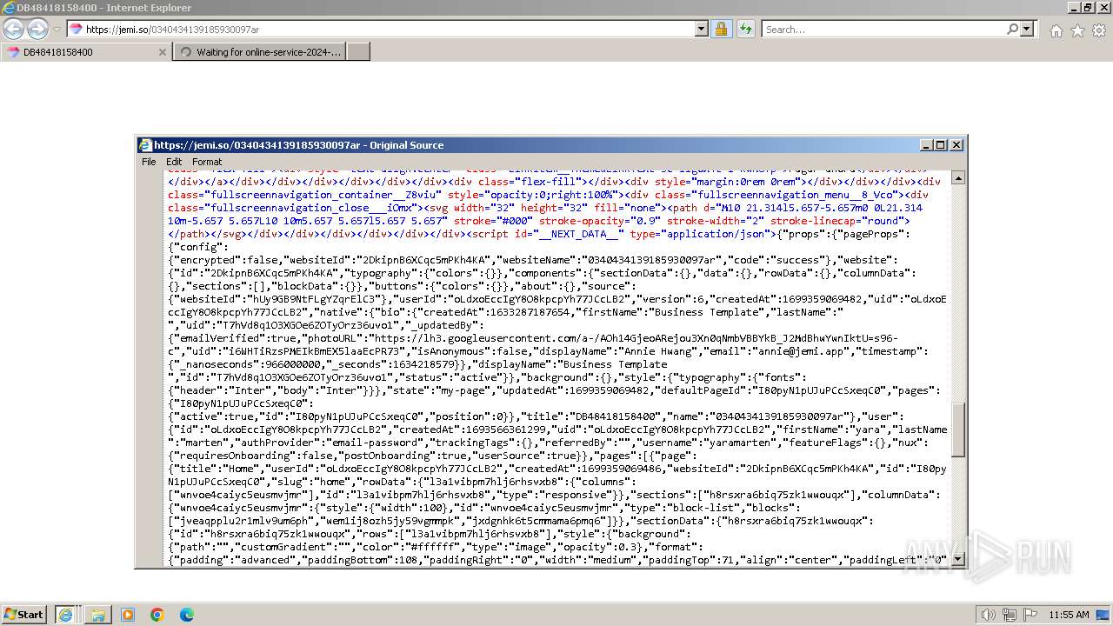Image resolution: width=1113 pixels, height=626 pixels.
Task: Switch to the DB48418158400 tab
Action: tap(85, 52)
